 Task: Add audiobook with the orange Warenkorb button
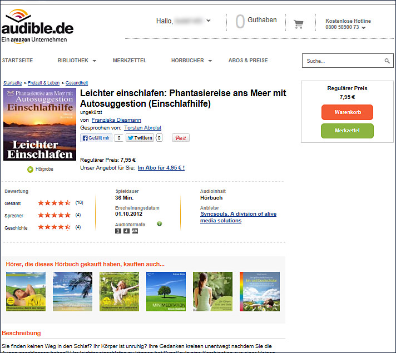[347, 112]
